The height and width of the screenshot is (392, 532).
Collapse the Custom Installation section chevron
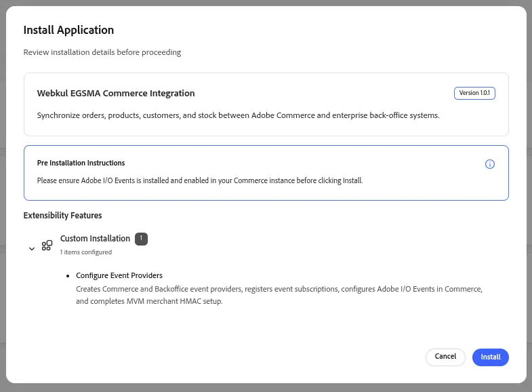click(32, 248)
